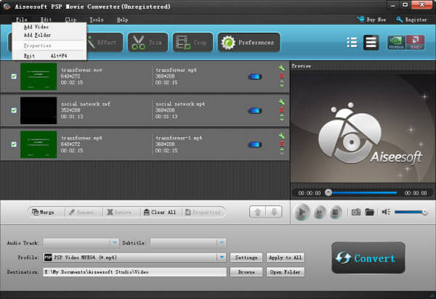
Task: Click red delete icon for transformer.mp4 row
Action: coord(282,144)
